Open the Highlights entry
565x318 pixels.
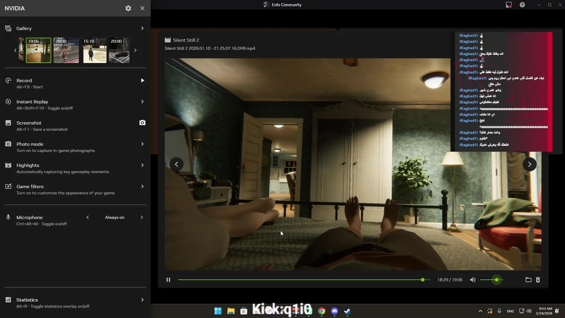[75, 168]
